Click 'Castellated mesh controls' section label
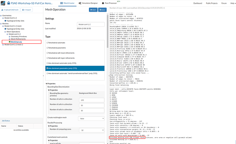Viewport: 236px width, 144px height. pos(57,137)
